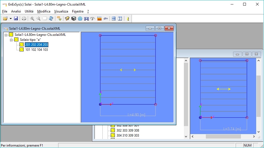Click the Print toolbar icon

coord(24,19)
